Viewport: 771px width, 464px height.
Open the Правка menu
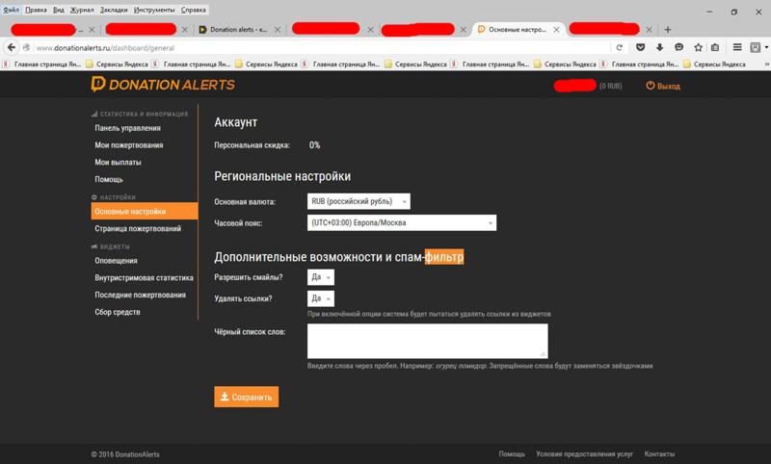point(36,10)
